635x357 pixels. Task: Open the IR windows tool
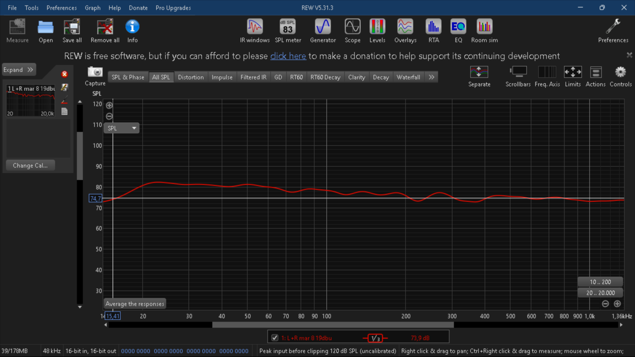[254, 31]
